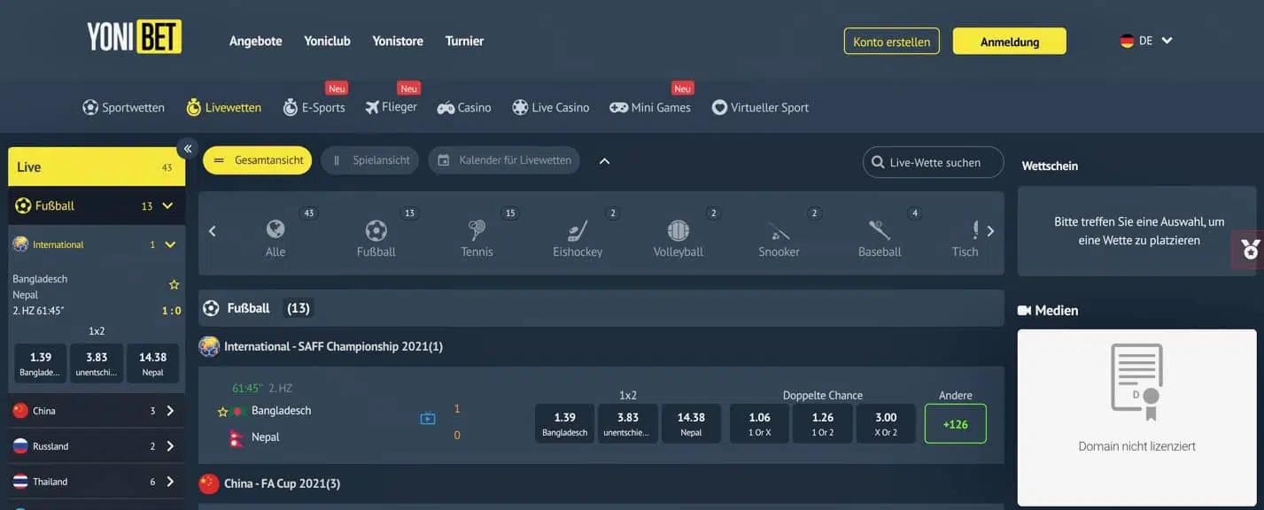The image size is (1264, 510).
Task: Click the Bangladesch team name in match row
Action: point(282,411)
